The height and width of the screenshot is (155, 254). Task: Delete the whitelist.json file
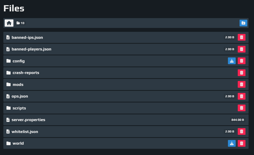[242, 131]
